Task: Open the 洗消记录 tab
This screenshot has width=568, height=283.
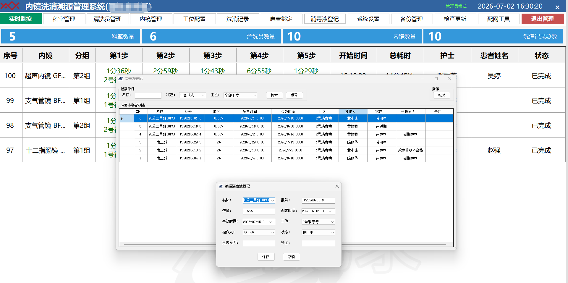Action: (x=238, y=19)
